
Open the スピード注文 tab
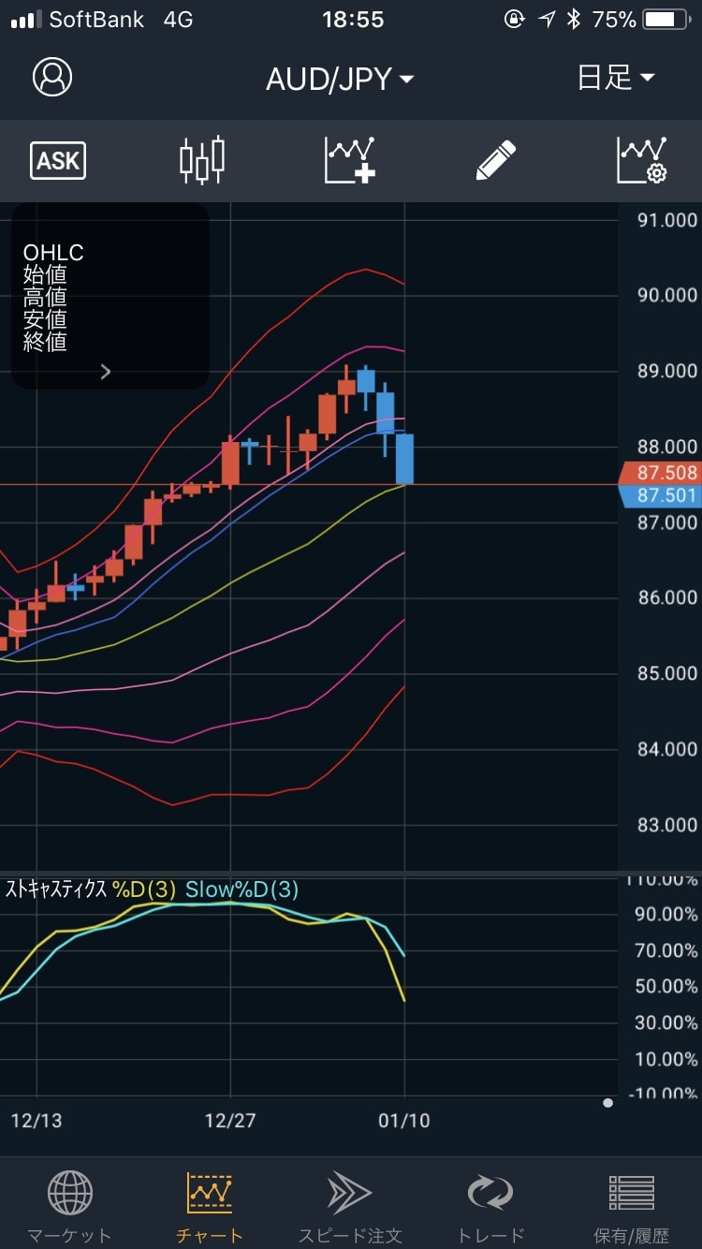[350, 1207]
